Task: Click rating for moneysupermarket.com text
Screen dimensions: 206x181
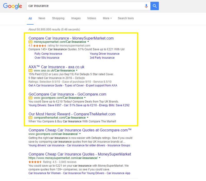Action: coord(69,46)
